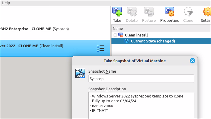Select the Enterprise - CLONE ME (Sysprep) VM
211x119 pixels.
pos(55,31)
